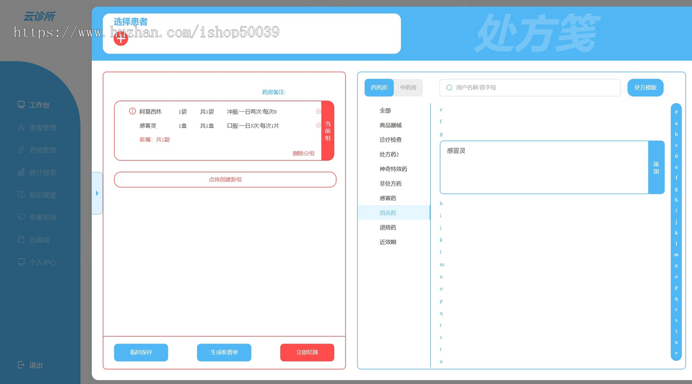Viewport: 692px width, 384px height.
Task: Remove 感冒灵 row using its circled x icon
Action: pos(318,125)
